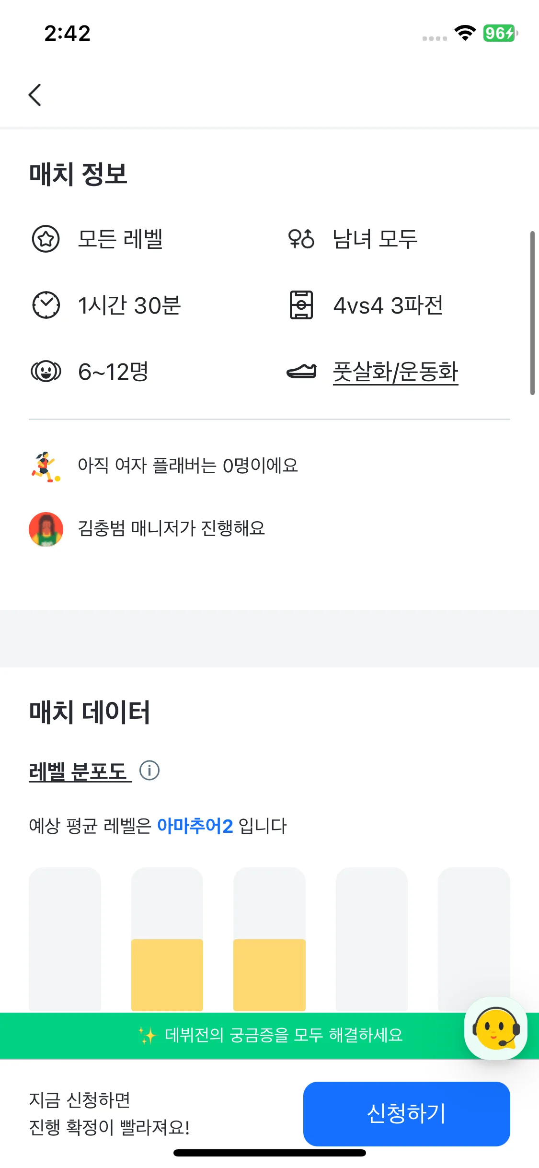Open the 레벨 분포도 link
The width and height of the screenshot is (539, 1168).
tap(79, 771)
